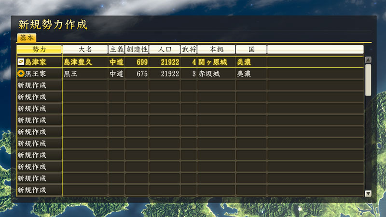Click the 黒王家 gold crest icon
Image resolution: width=386 pixels, height=217 pixels.
[21, 74]
